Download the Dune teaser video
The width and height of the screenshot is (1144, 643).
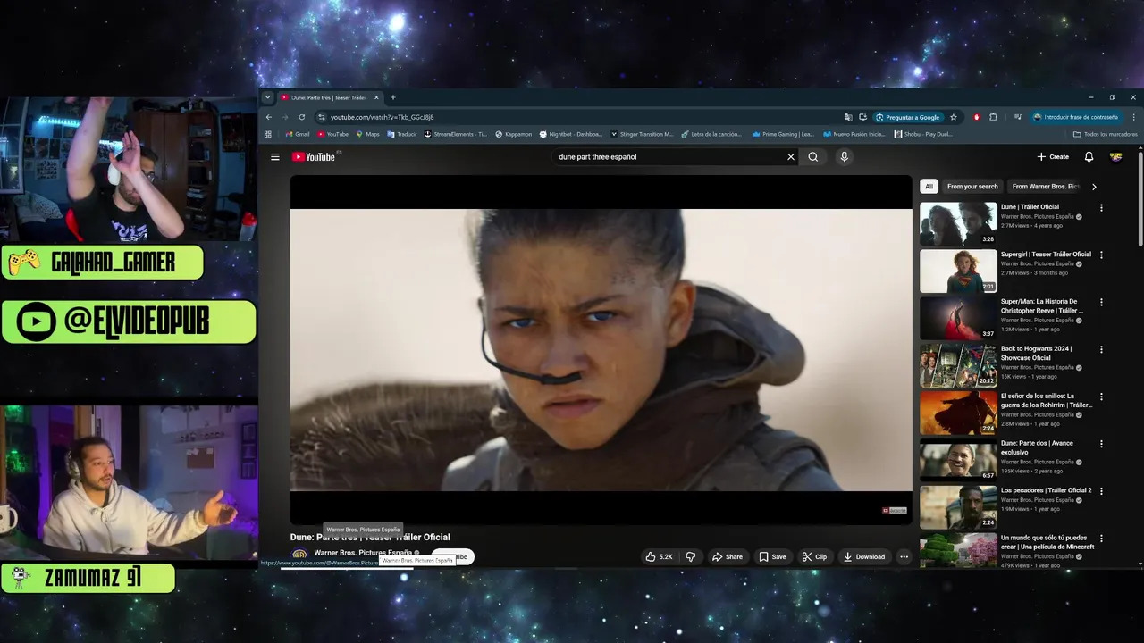[864, 556]
